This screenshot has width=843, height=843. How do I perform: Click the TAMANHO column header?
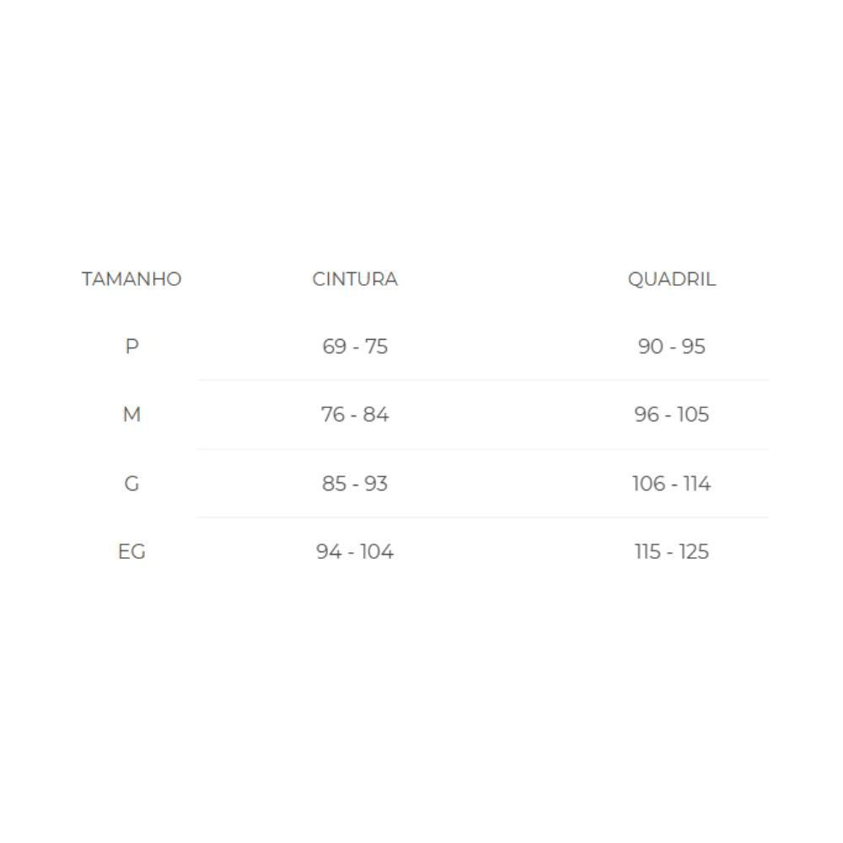[132, 279]
